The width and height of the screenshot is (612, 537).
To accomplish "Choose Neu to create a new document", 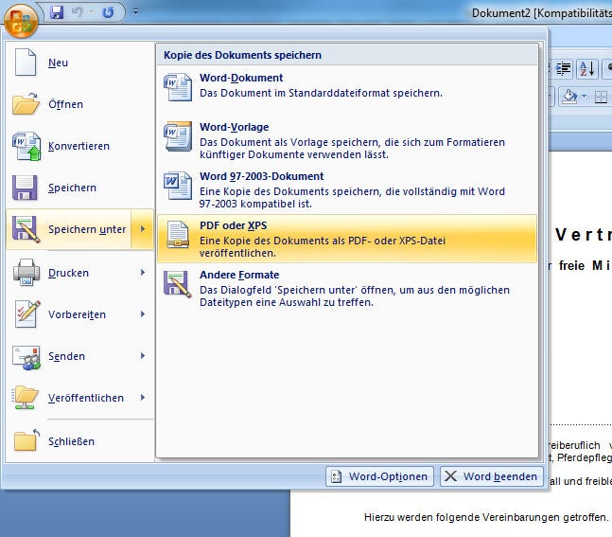I will click(80, 63).
